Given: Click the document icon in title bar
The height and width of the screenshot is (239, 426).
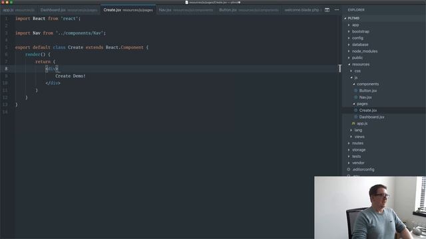Looking at the screenshot, I should [186, 2].
